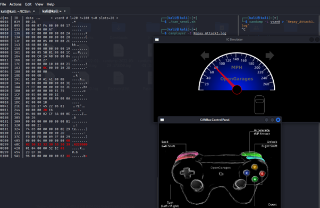Click the left turn signal arrow in IC Simulator

pyautogui.click(x=205, y=56)
